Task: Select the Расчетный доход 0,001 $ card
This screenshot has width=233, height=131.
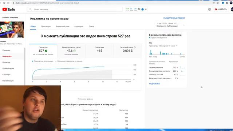Action: tap(128, 51)
